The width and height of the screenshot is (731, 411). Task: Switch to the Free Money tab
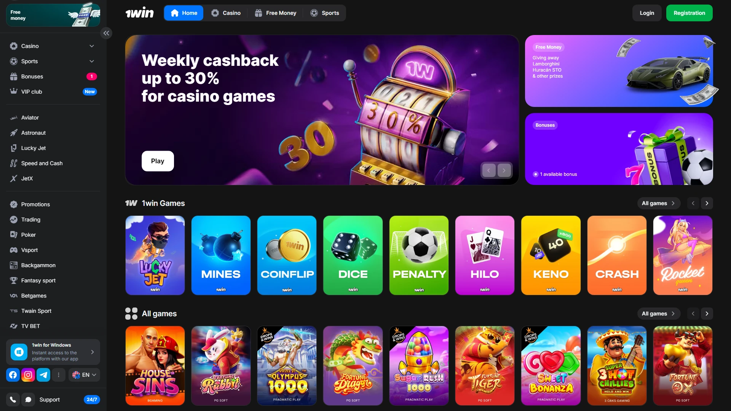276,13
